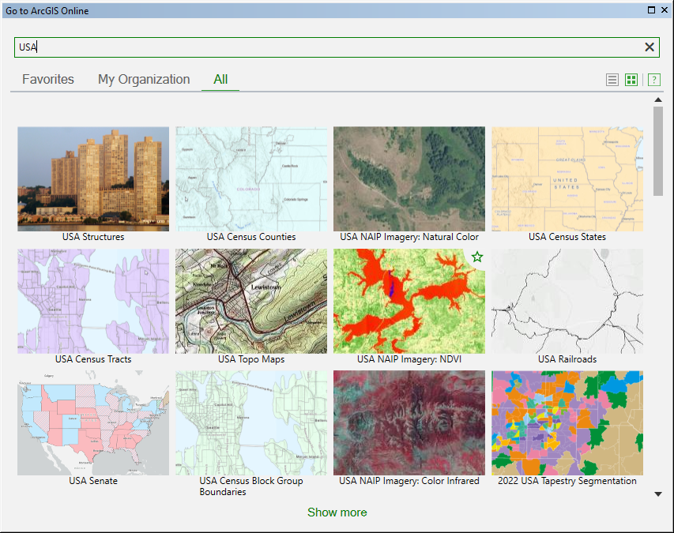Select the USA NAIP Imagery: Natural Color thumbnail

tap(409, 179)
